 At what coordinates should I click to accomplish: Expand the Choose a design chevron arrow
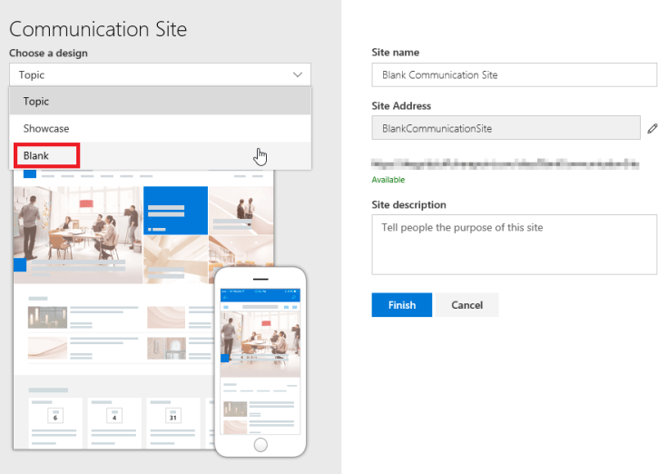coord(298,74)
